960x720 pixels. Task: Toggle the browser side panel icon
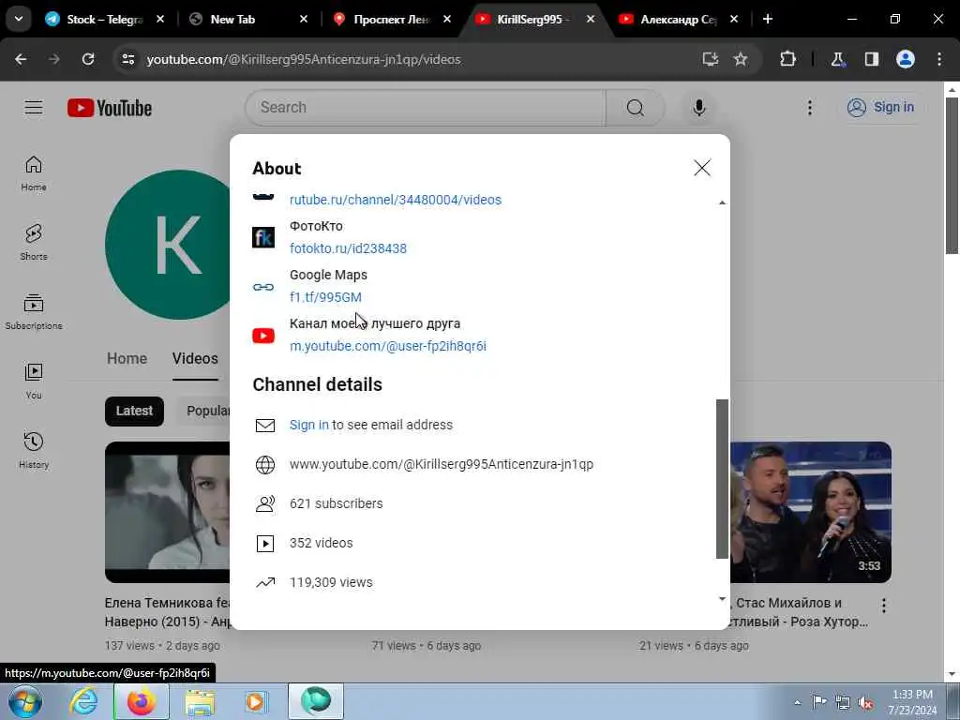(x=871, y=59)
